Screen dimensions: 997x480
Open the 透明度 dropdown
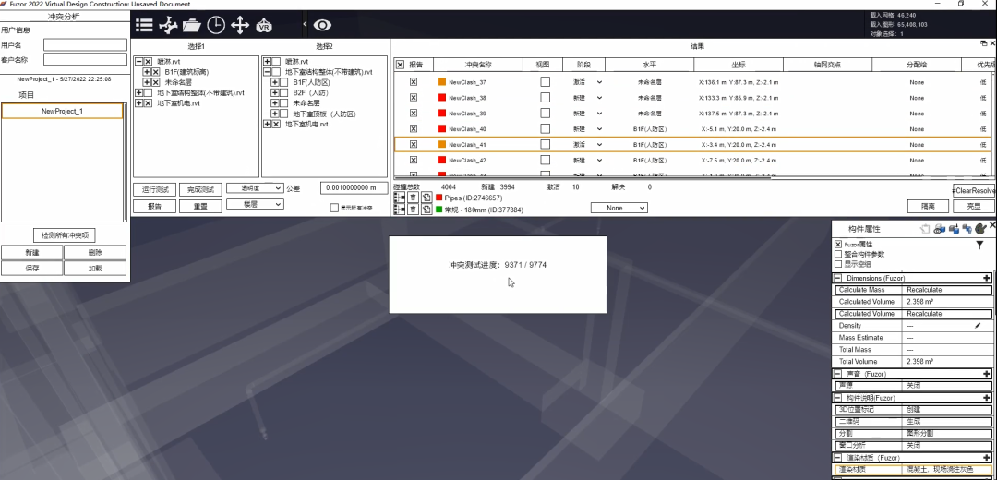(x=255, y=188)
